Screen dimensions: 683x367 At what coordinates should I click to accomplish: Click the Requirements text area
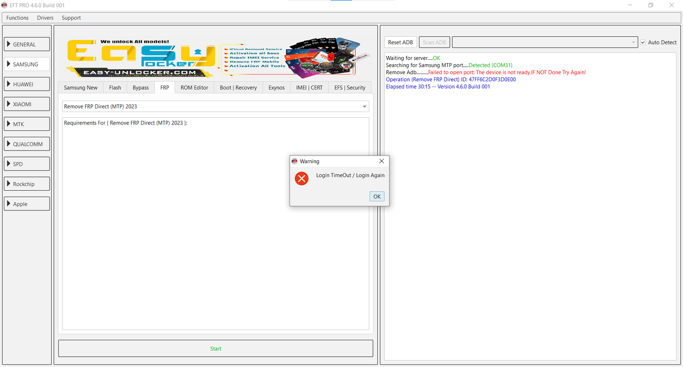tap(216, 223)
